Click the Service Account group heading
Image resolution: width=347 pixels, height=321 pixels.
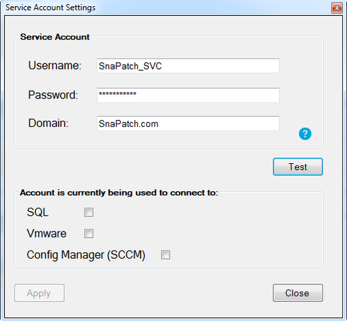(x=55, y=37)
